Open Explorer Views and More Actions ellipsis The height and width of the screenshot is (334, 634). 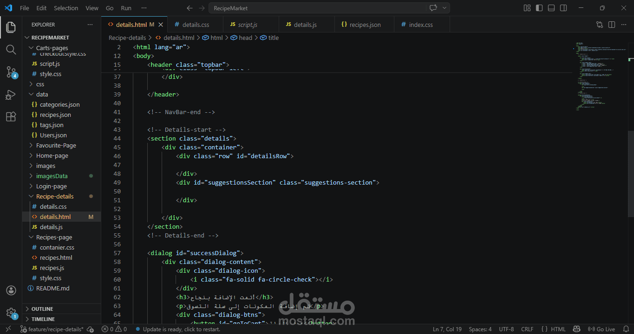[x=90, y=25]
